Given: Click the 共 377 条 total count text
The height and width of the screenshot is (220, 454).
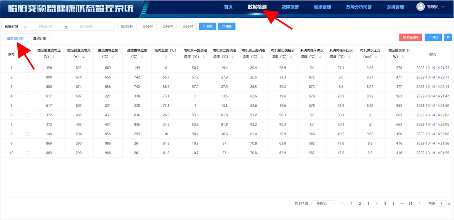Looking at the screenshot, I should (301, 203).
